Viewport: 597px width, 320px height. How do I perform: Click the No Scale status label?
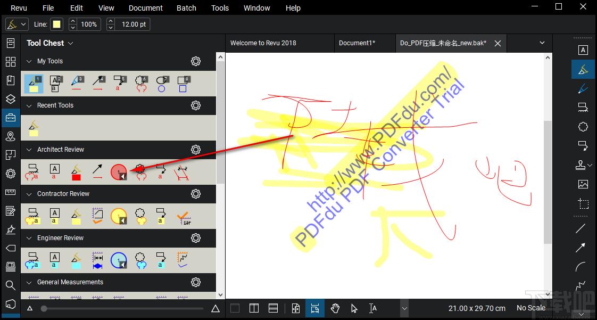[530, 308]
